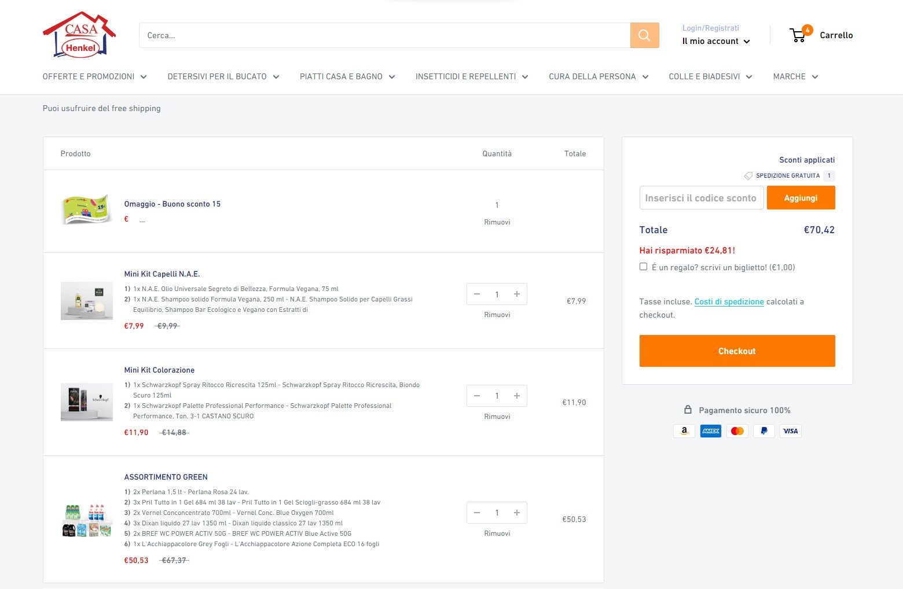Click the Casa Henkel logo
Screen dimensions: 903x589
tap(79, 35)
